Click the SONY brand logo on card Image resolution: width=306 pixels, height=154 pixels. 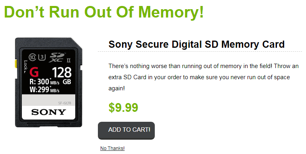(x=49, y=112)
